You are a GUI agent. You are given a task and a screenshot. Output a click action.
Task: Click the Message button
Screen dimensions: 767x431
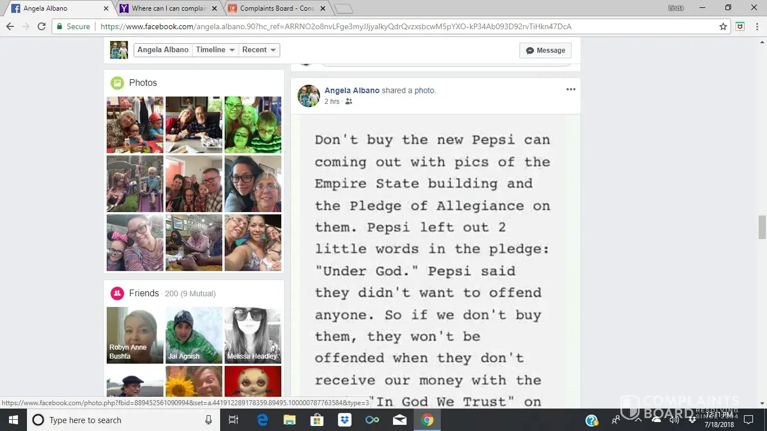tap(545, 51)
